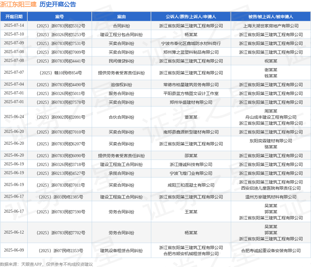Viewport: 311px width, 267px height.
Task: Click plaintiff 咸阳三和混凝土有限公司
Action: (191, 185)
